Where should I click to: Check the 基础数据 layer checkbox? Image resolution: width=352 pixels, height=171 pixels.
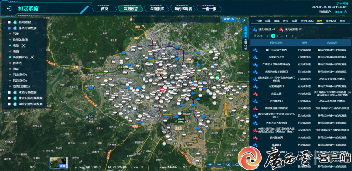pyautogui.click(x=9, y=22)
